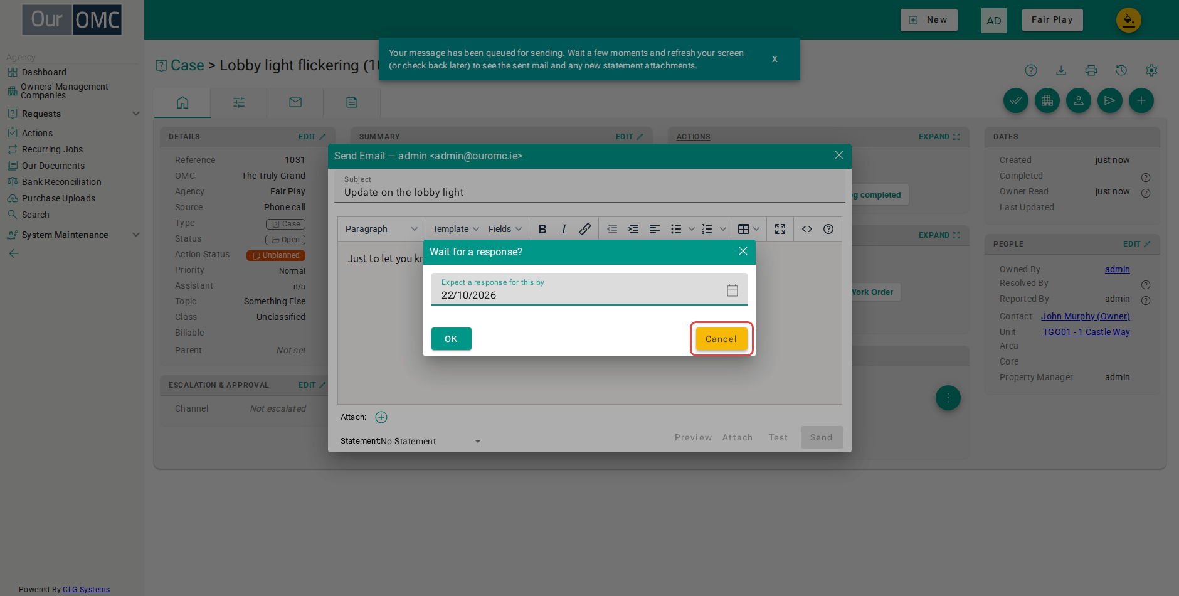Open the case settings sliders tab
This screenshot has height=596, width=1179.
(x=239, y=102)
